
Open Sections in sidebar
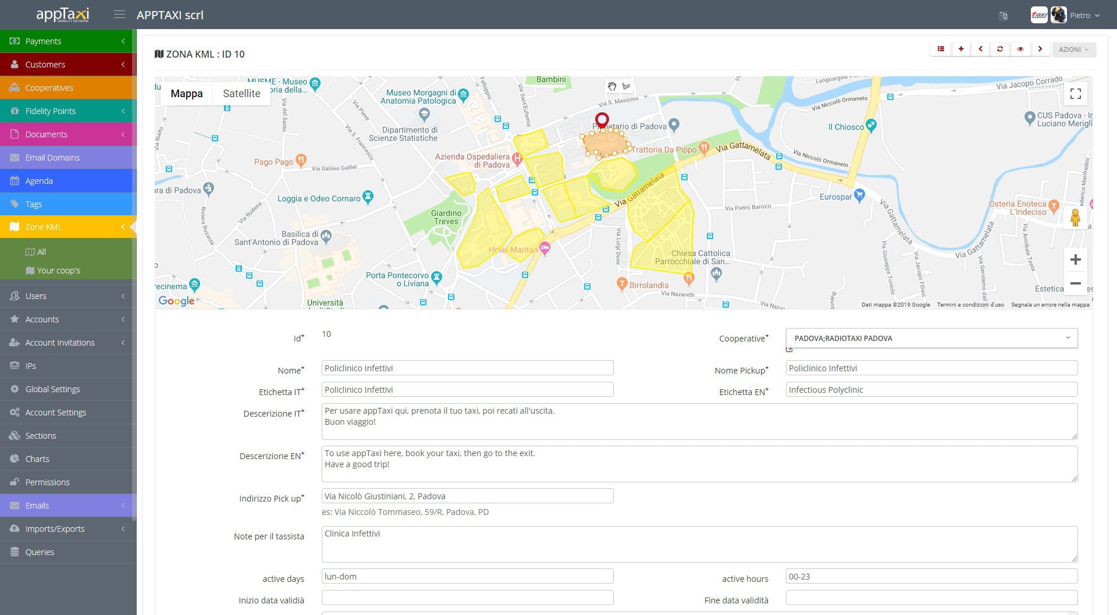[x=67, y=436]
